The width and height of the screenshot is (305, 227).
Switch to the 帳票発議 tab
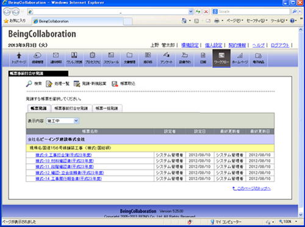click(x=38, y=108)
